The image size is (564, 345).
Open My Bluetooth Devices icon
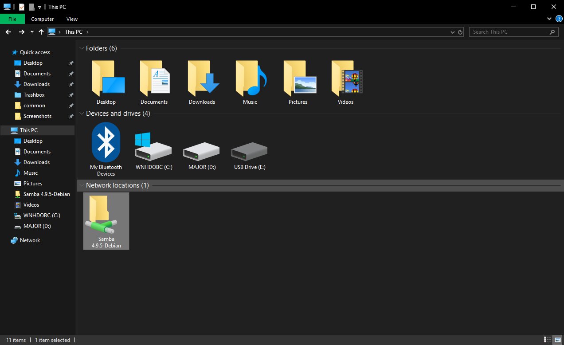pyautogui.click(x=106, y=149)
